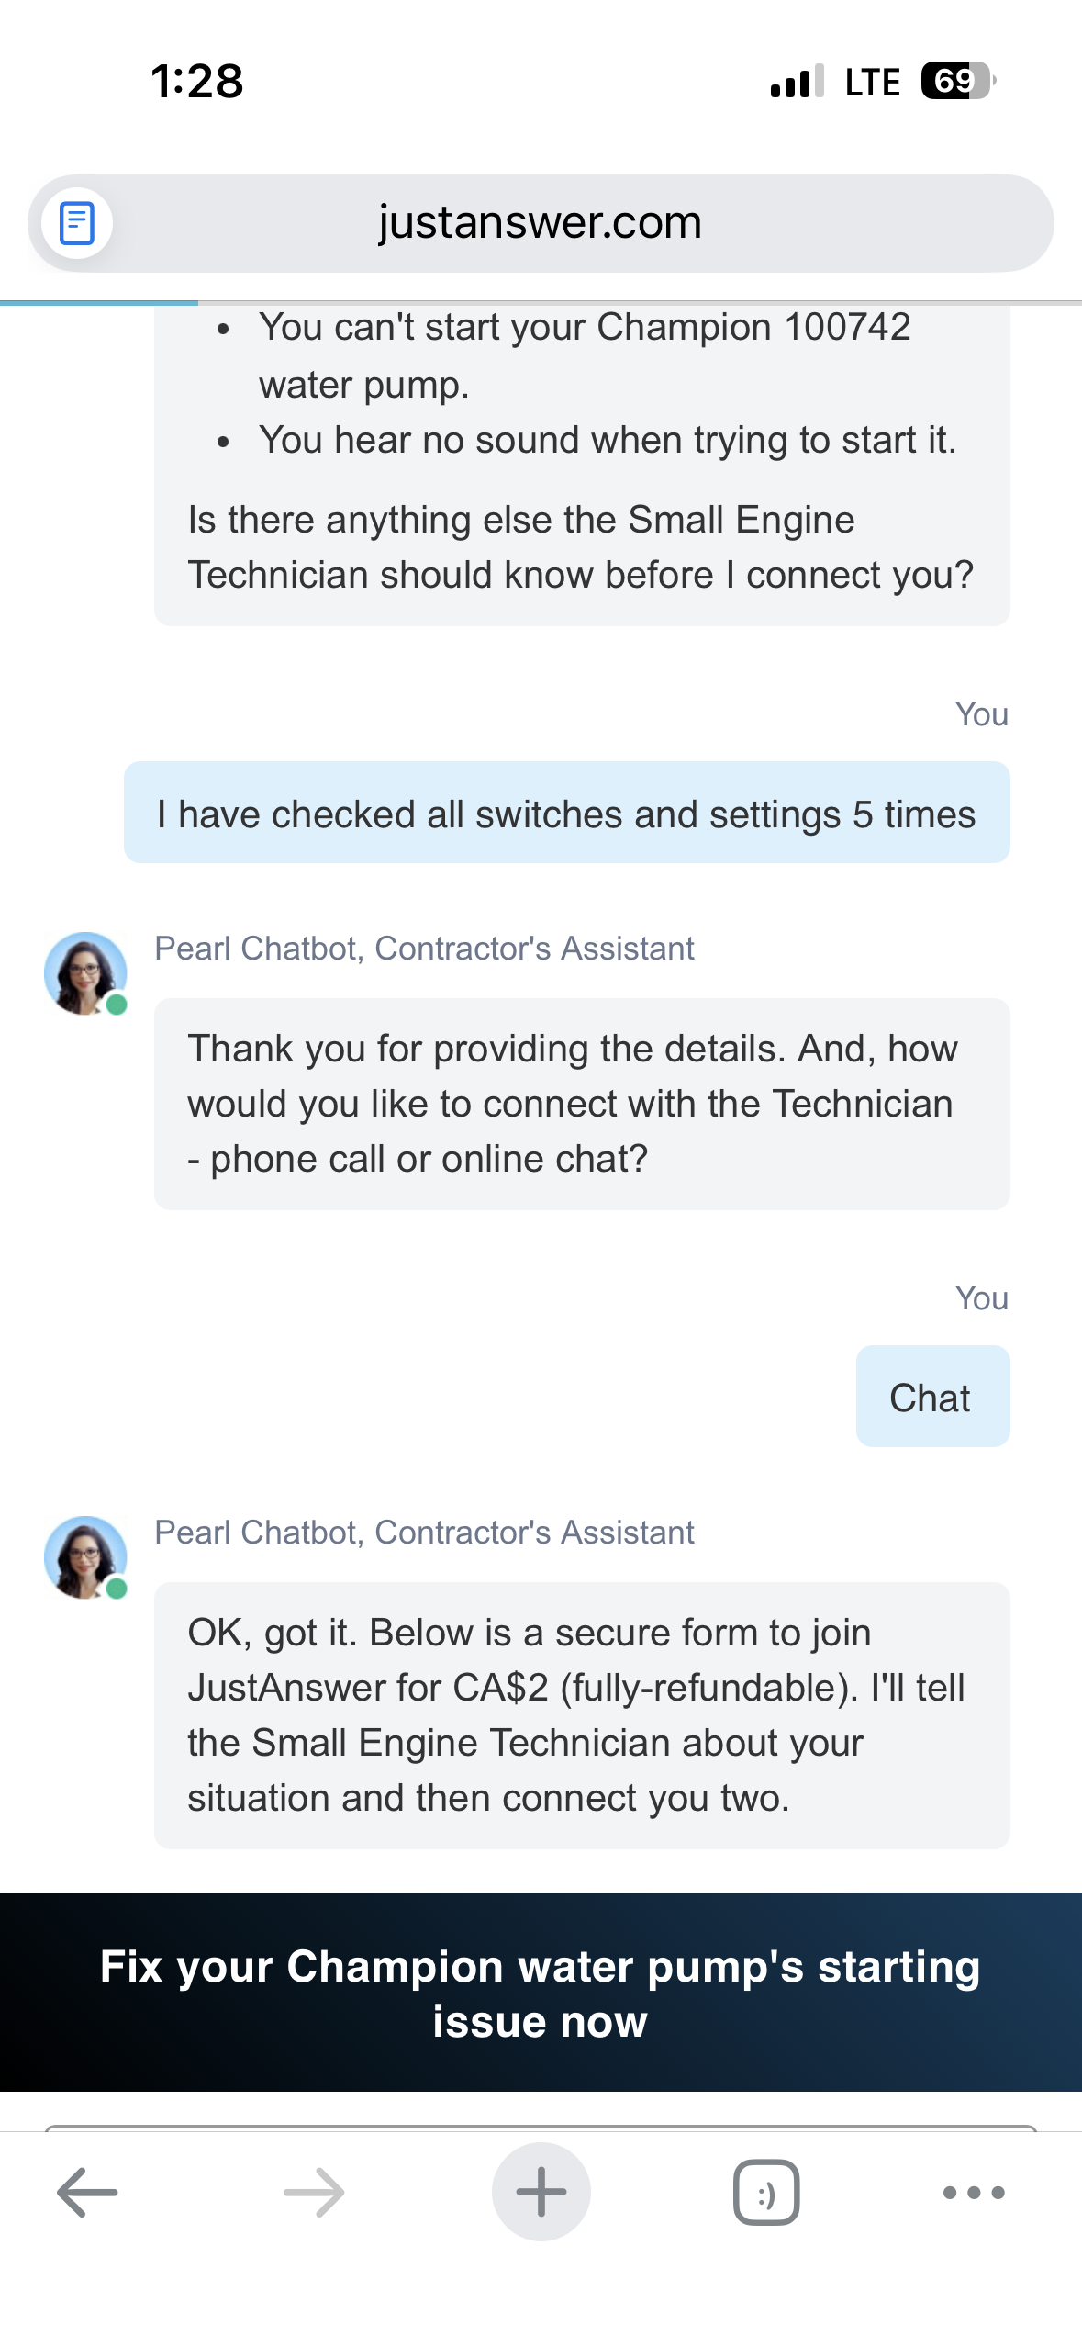Tap the cellular signal strength bars

[797, 82]
